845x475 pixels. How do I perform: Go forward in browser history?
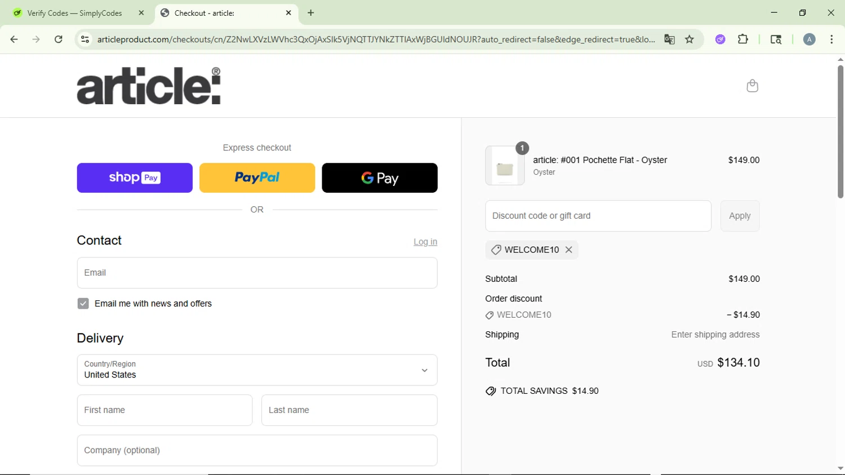[x=36, y=39]
